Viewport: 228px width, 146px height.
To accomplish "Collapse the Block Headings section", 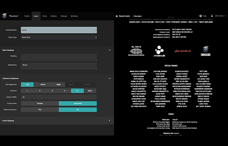I will coord(110,50).
